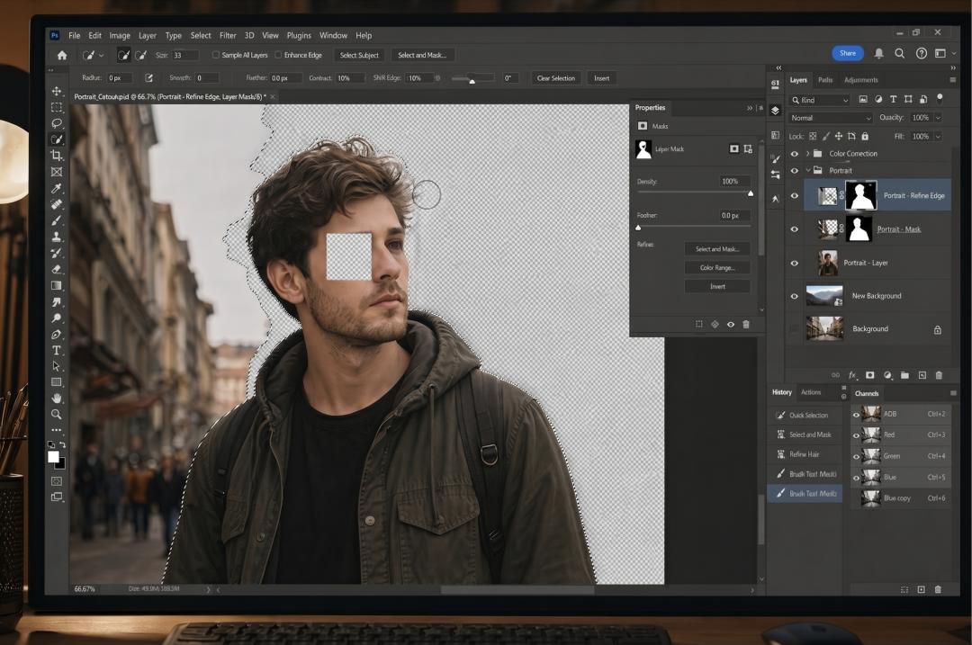Expand the Color Correction group
The width and height of the screenshot is (972, 645).
[807, 154]
